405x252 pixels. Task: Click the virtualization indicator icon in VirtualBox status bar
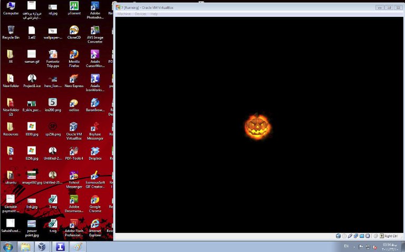(368, 236)
